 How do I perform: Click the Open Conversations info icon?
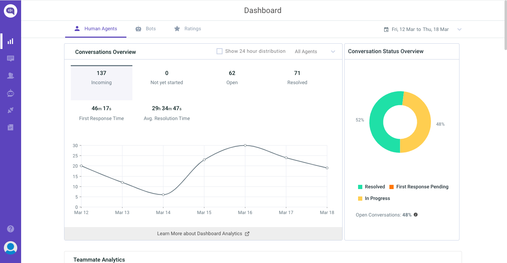[x=415, y=215]
